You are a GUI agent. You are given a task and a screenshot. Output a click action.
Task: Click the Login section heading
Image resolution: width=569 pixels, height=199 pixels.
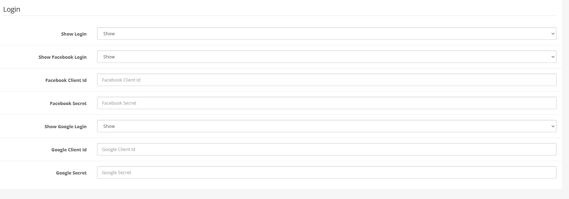[12, 9]
